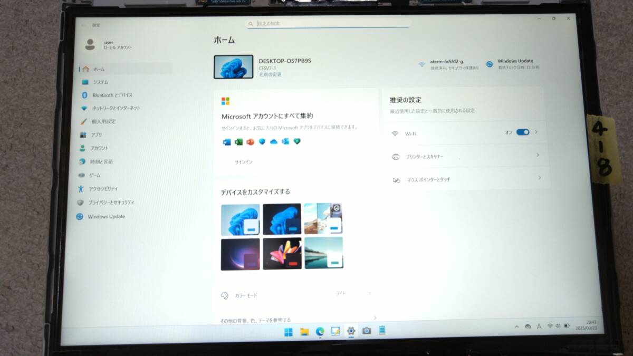The width and height of the screenshot is (633, 356).
Task: Select the dark blue bloom theme
Action: [282, 219]
